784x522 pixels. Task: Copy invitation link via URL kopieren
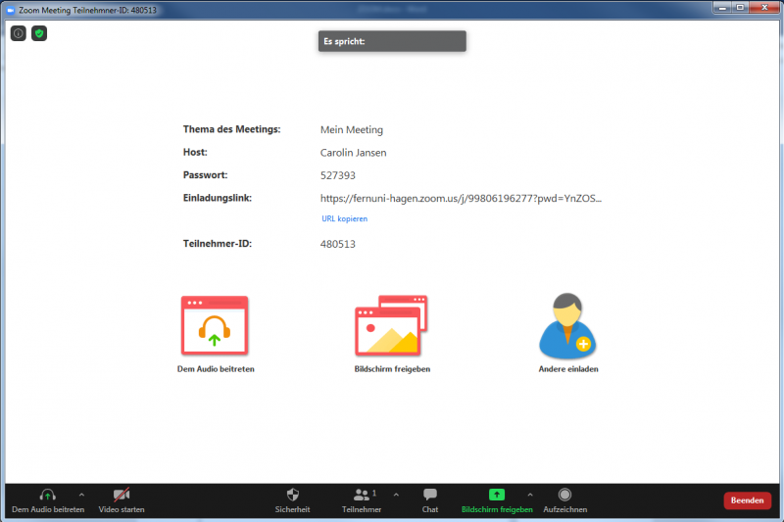pyautogui.click(x=345, y=218)
